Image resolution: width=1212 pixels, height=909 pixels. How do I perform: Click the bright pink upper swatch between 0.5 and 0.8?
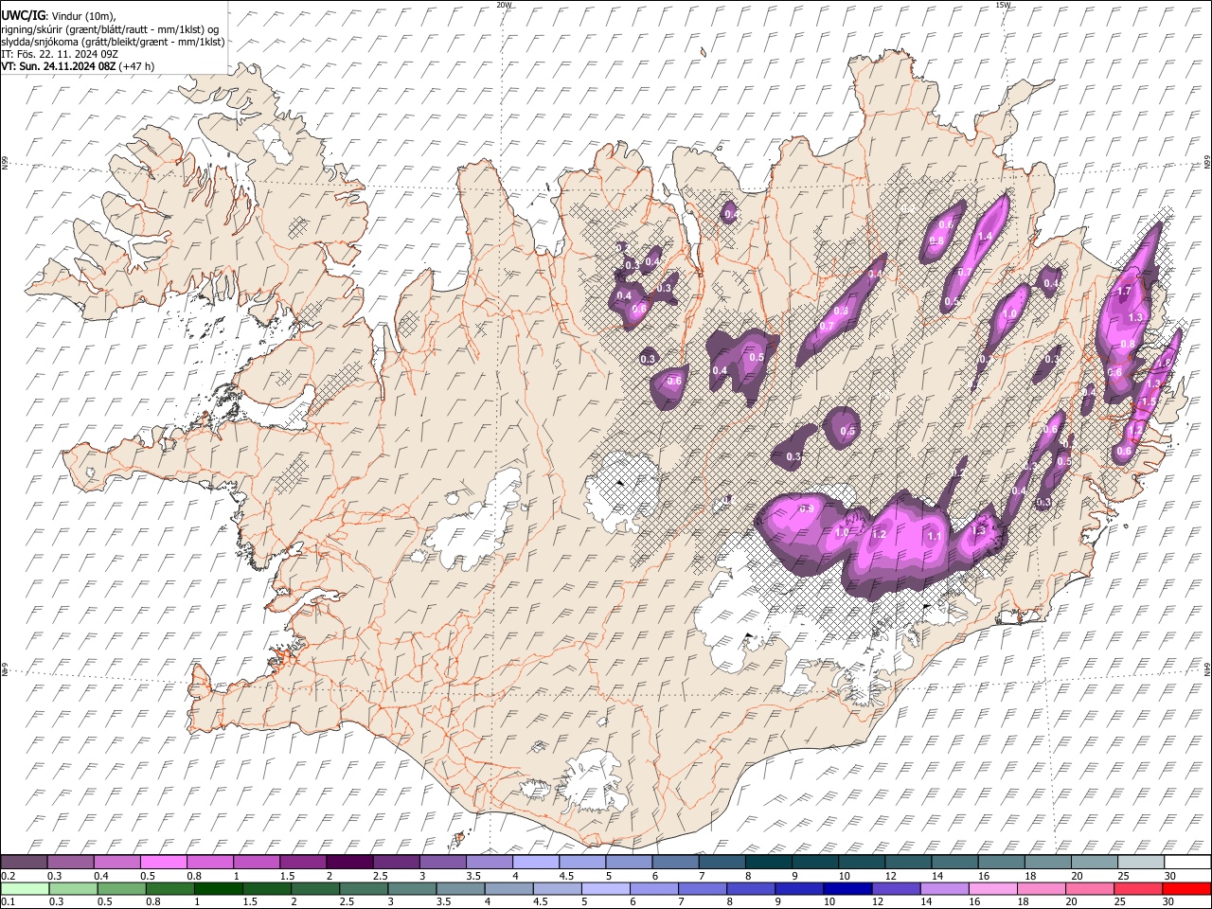coord(163,863)
